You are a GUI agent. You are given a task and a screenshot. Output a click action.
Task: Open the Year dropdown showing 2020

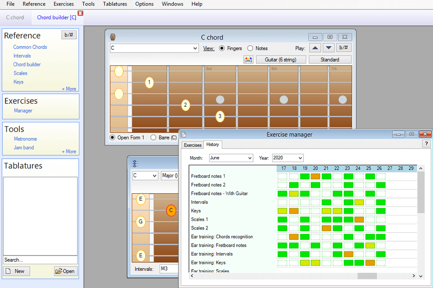pos(287,158)
